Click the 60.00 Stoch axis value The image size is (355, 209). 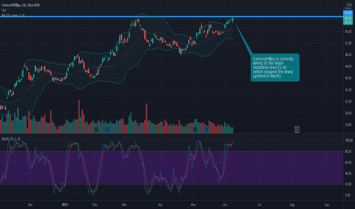(348, 163)
